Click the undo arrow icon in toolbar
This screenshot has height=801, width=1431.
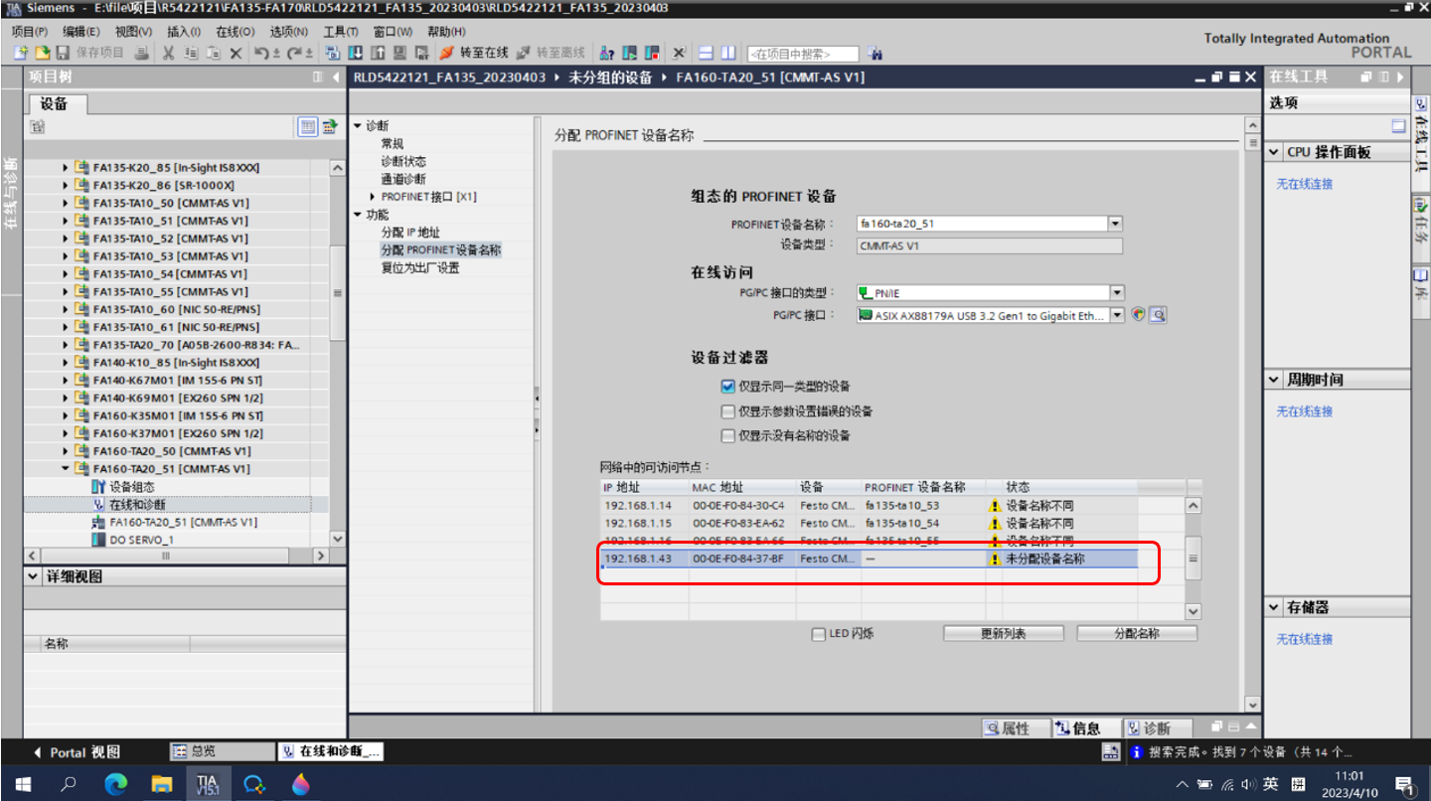click(260, 53)
